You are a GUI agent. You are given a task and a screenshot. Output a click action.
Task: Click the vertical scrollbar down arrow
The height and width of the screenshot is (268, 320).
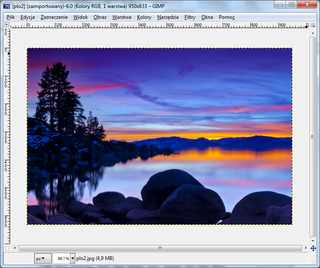[x=313, y=241]
